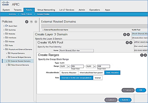148x103 pixels.
Task: Open the Virtual Networking tab
Action: click(46, 10)
